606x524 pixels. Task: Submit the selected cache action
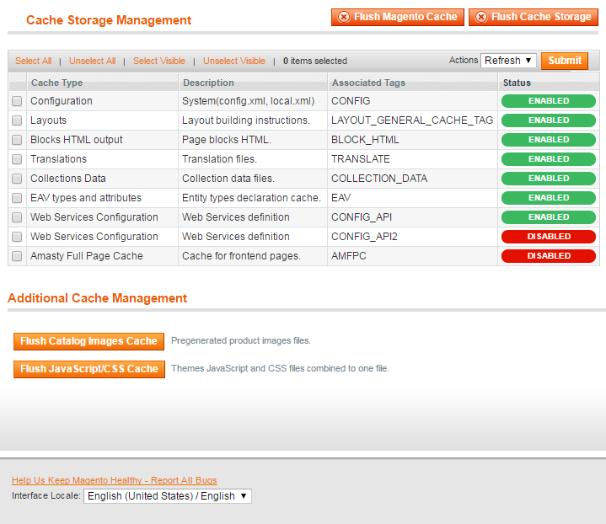pyautogui.click(x=565, y=61)
